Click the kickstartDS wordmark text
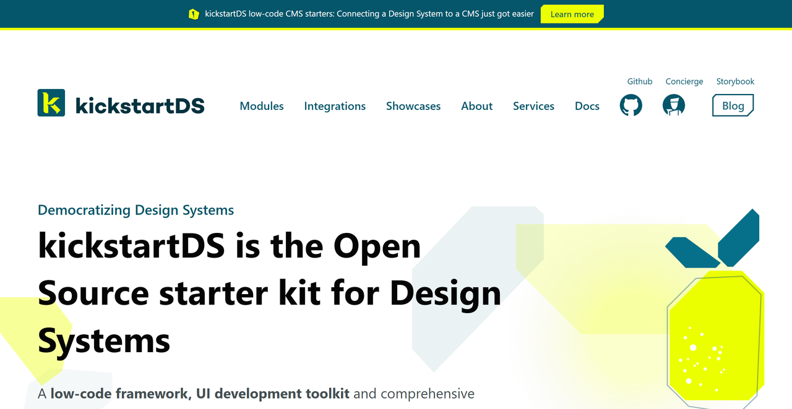Viewport: 792px width, 409px height. (140, 106)
